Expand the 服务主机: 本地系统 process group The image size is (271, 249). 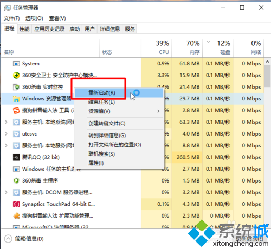click(6, 122)
